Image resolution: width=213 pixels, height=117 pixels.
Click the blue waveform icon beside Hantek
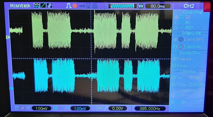point(36,6)
